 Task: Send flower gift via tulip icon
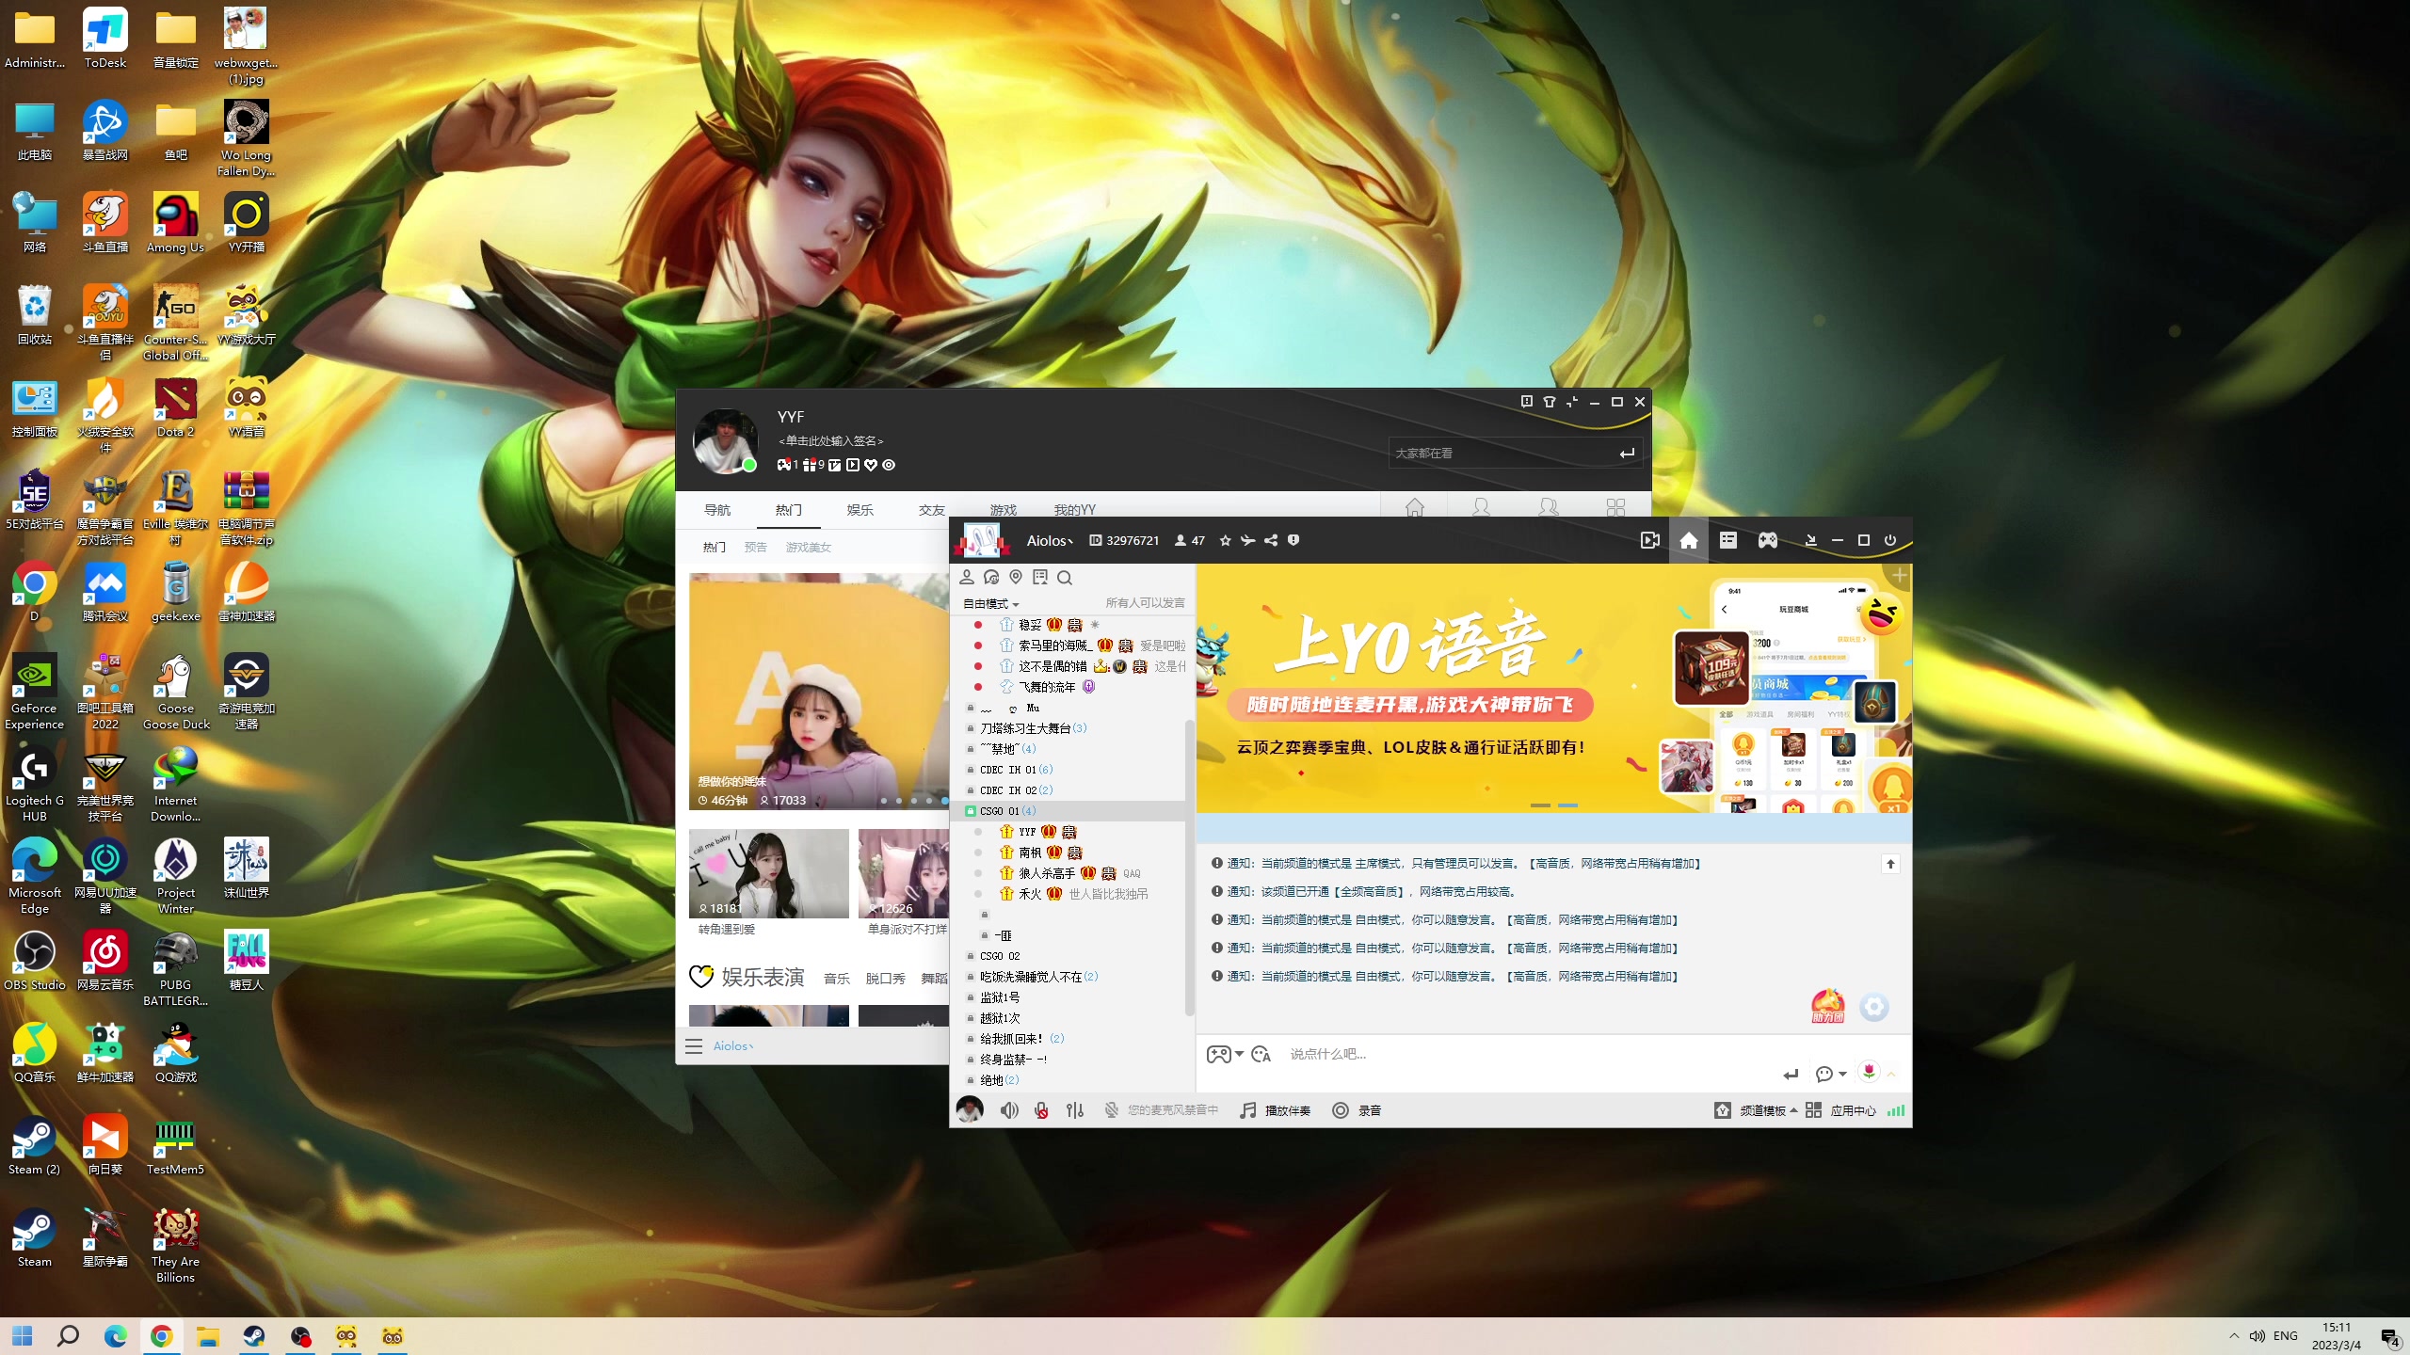click(x=1869, y=1072)
